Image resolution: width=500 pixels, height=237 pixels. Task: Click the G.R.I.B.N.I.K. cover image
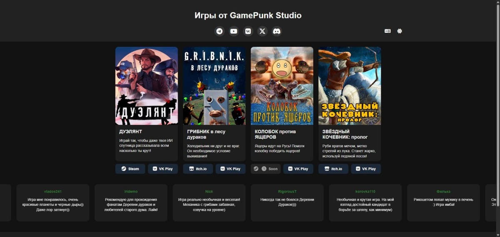[x=214, y=86]
